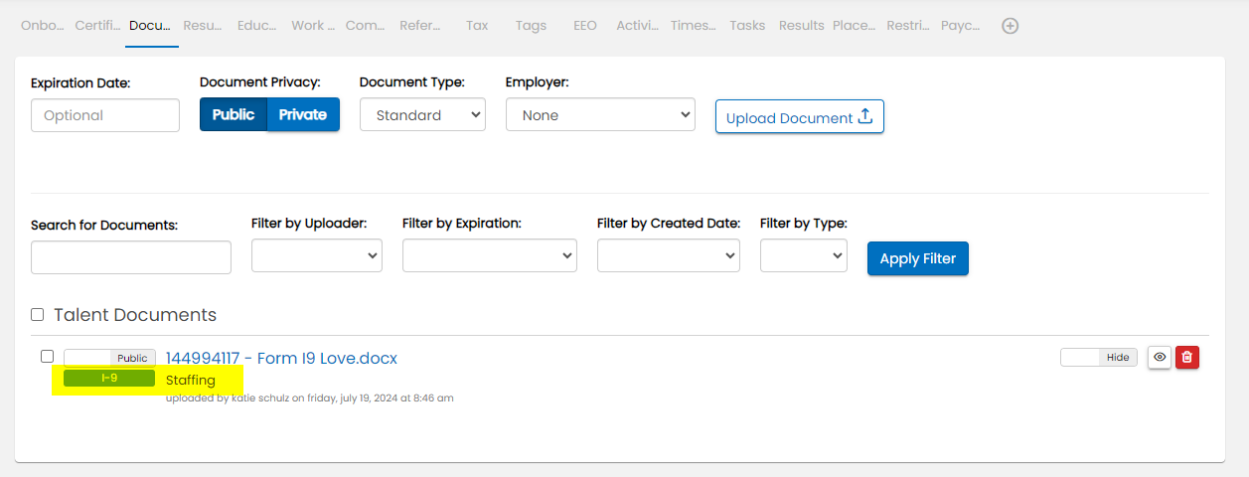Open the Filter by Uploader dropdown
Screen dimensions: 1249x477
(x=317, y=255)
